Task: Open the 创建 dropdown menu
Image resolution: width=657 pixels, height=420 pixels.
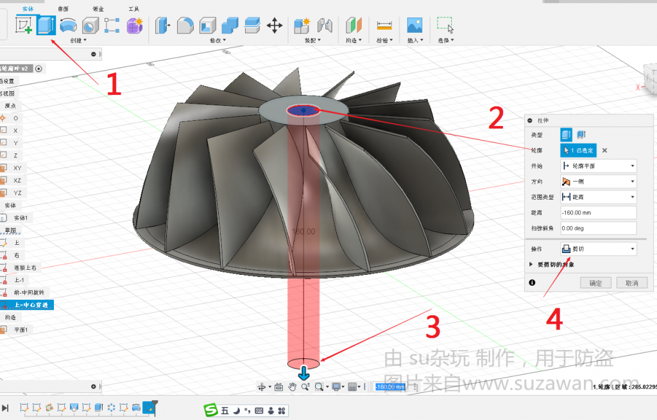Action: (x=78, y=40)
